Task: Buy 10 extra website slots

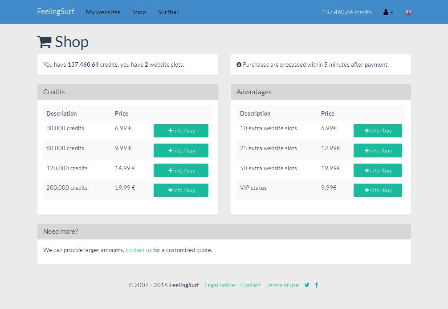Action: coord(378,131)
